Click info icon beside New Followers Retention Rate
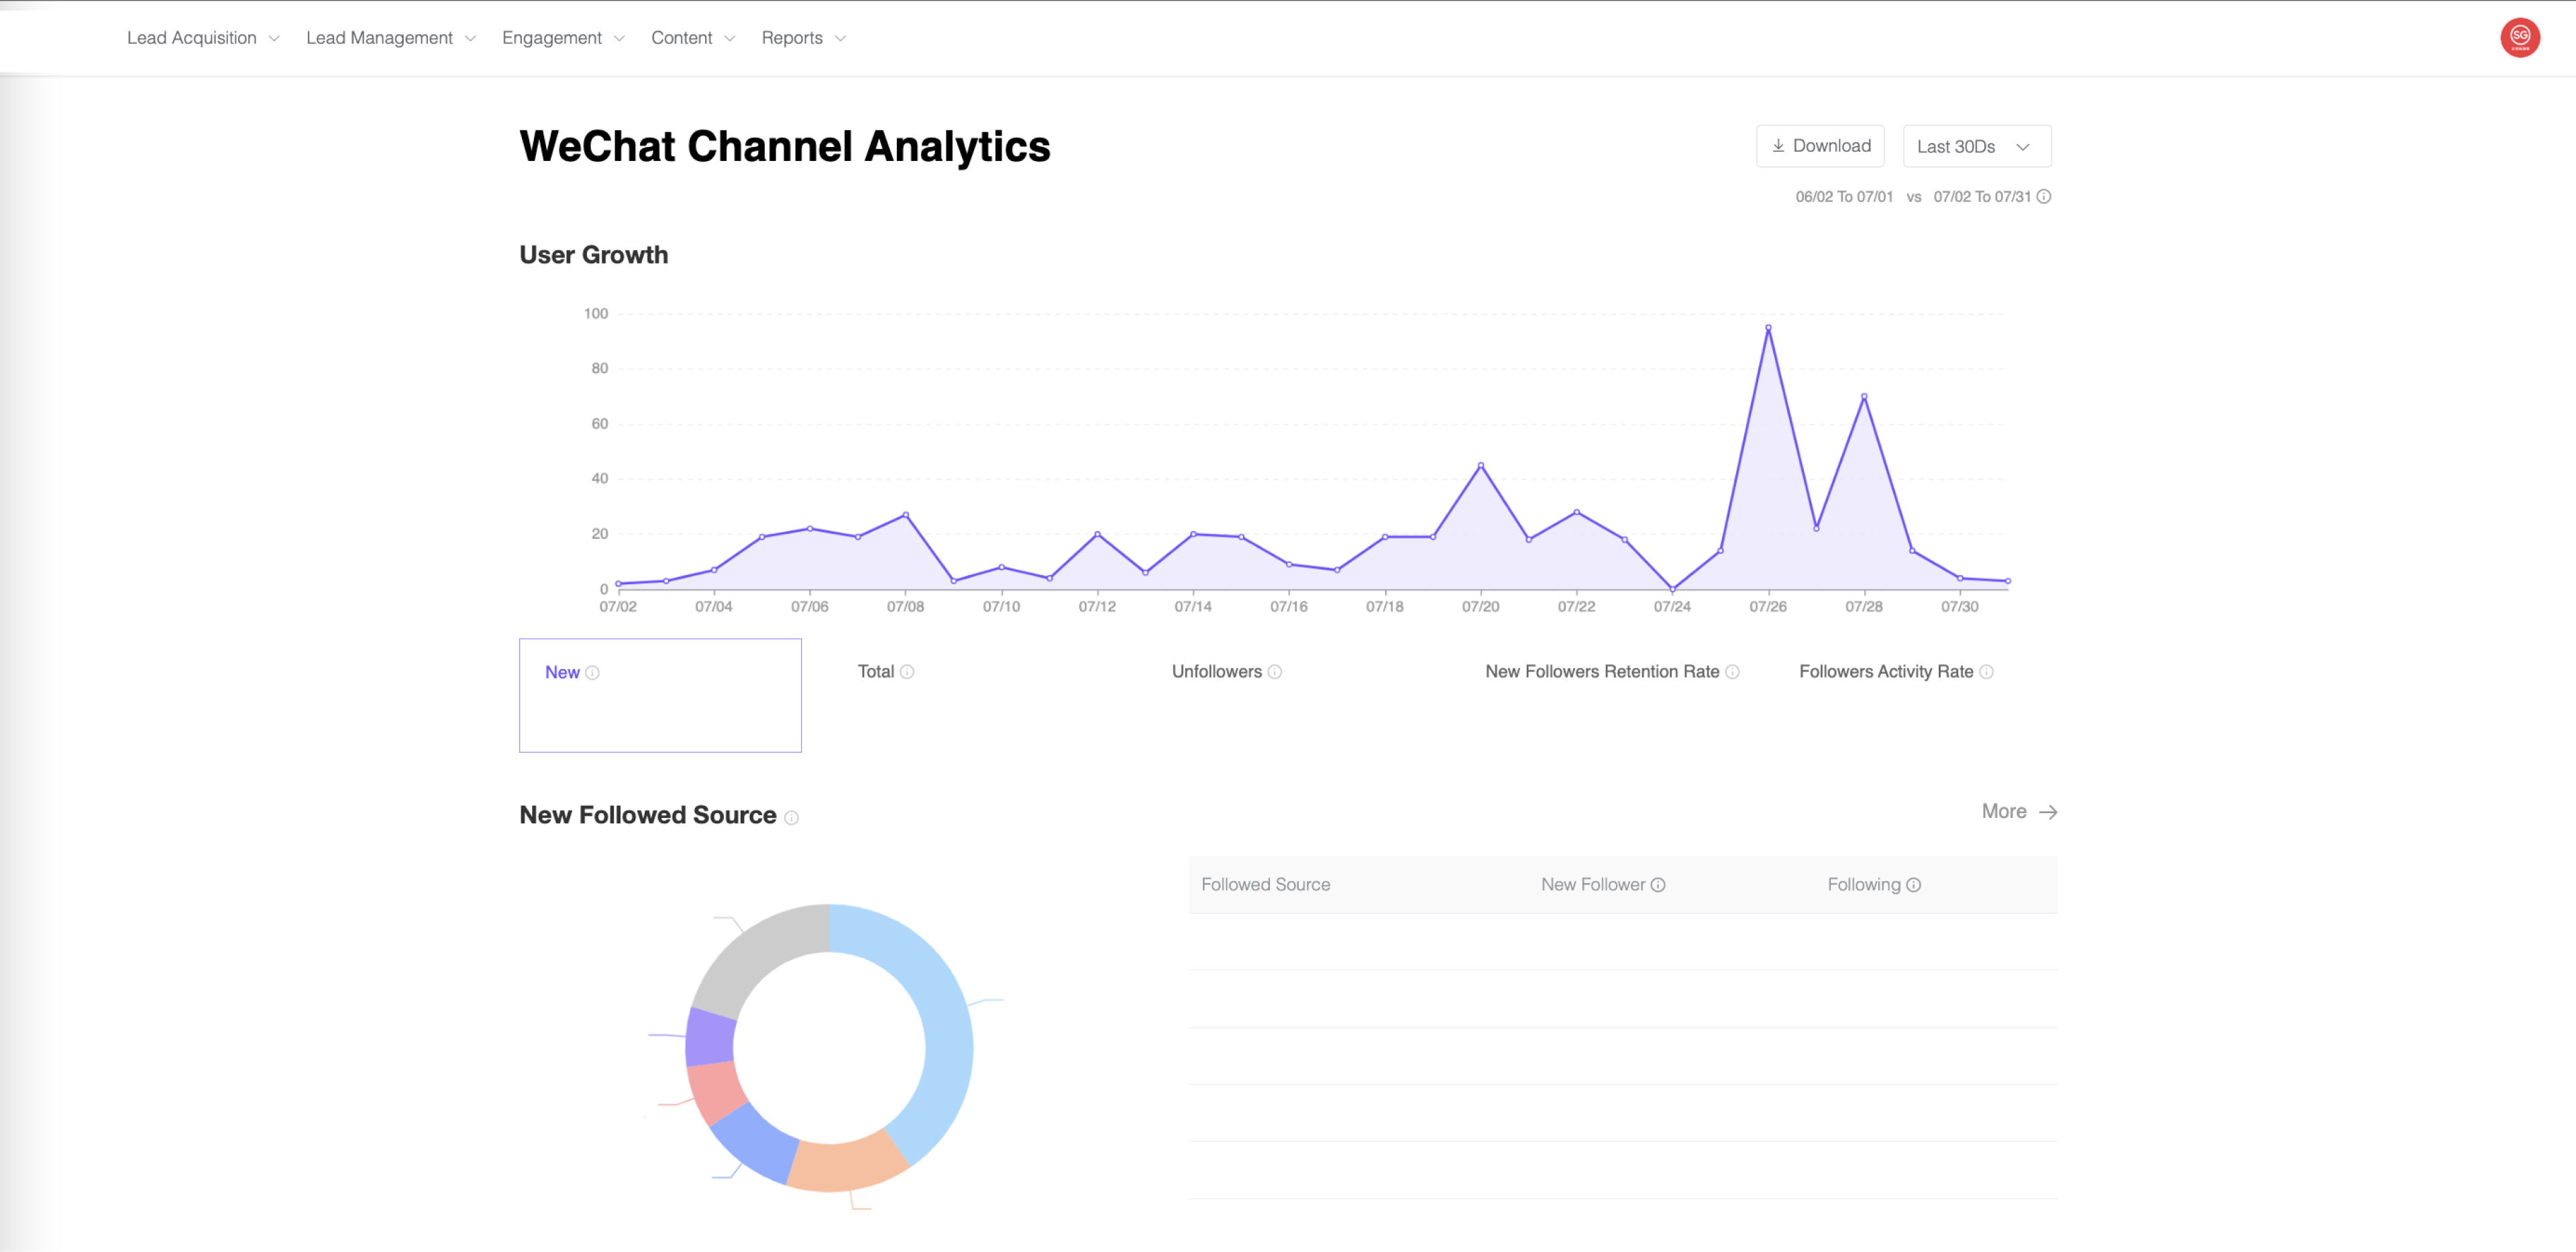Image resolution: width=2576 pixels, height=1252 pixels. pos(1733,672)
